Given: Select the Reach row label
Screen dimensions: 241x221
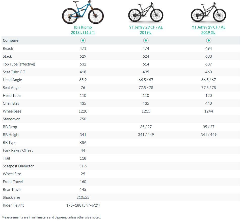Looking at the screenshot, I should tap(8, 48).
